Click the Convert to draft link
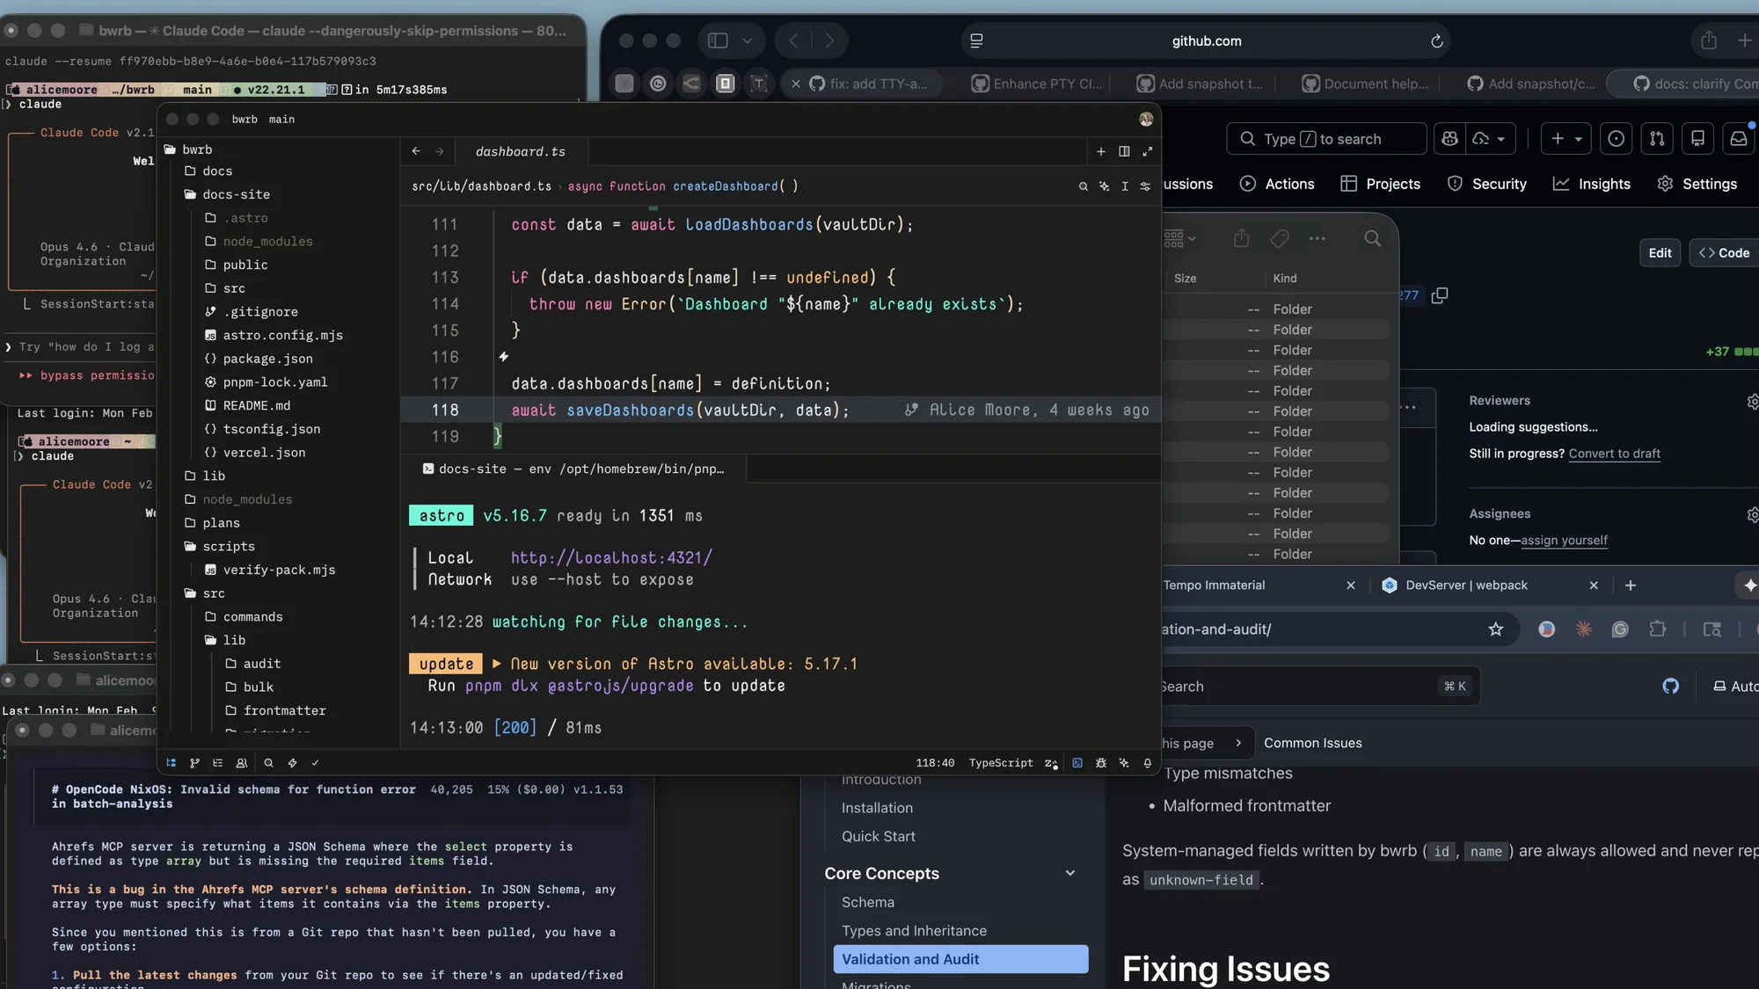The height and width of the screenshot is (989, 1759). tap(1614, 454)
